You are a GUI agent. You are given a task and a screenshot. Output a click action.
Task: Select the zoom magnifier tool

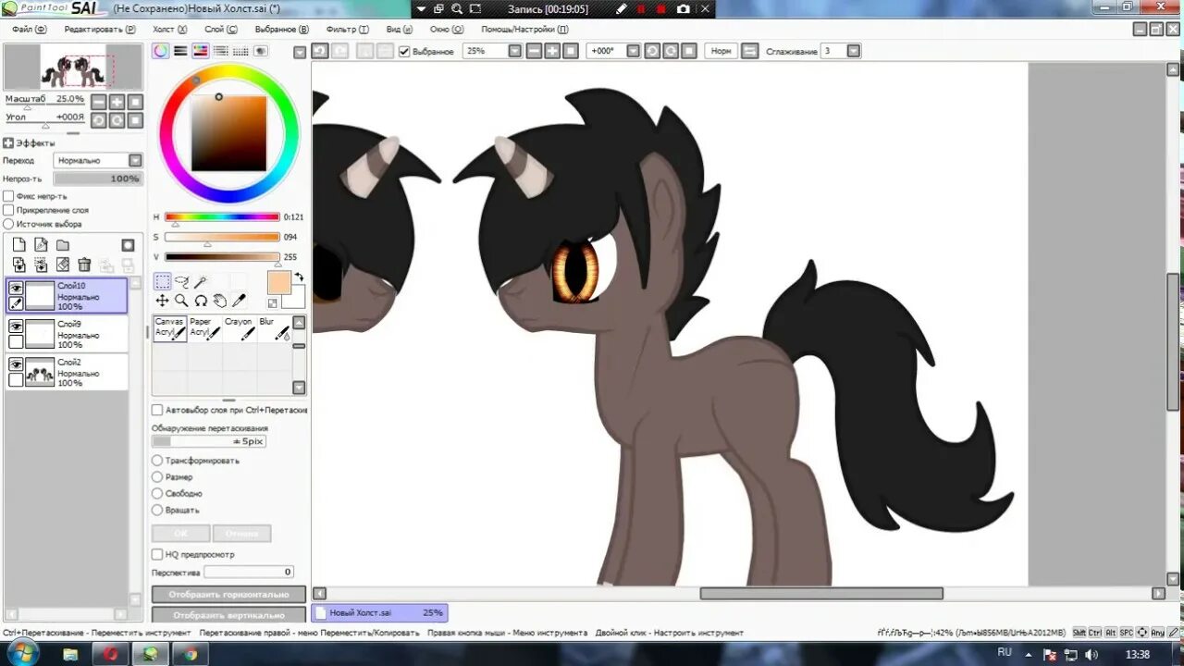click(181, 301)
